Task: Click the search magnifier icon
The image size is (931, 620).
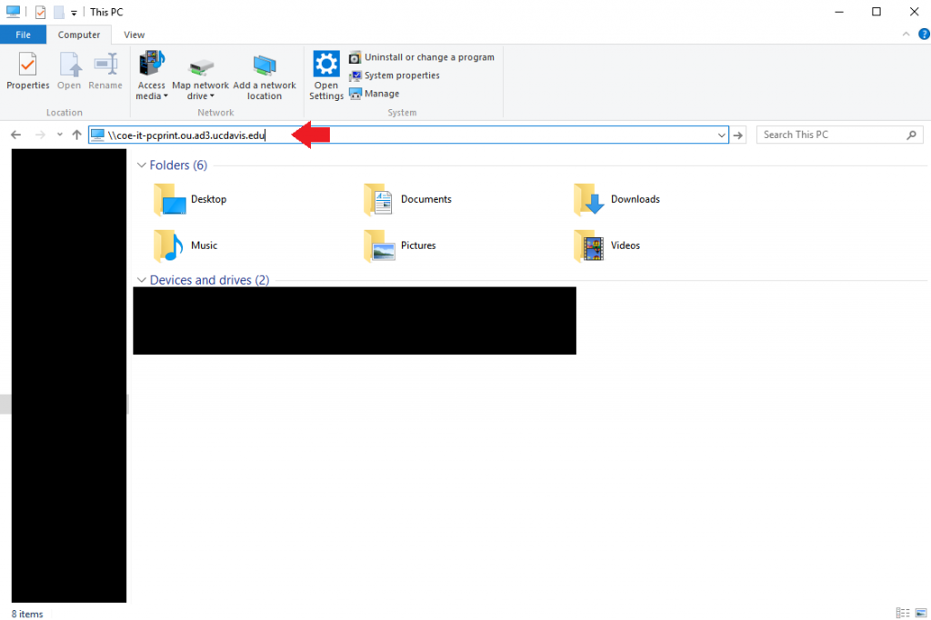Action: (911, 135)
